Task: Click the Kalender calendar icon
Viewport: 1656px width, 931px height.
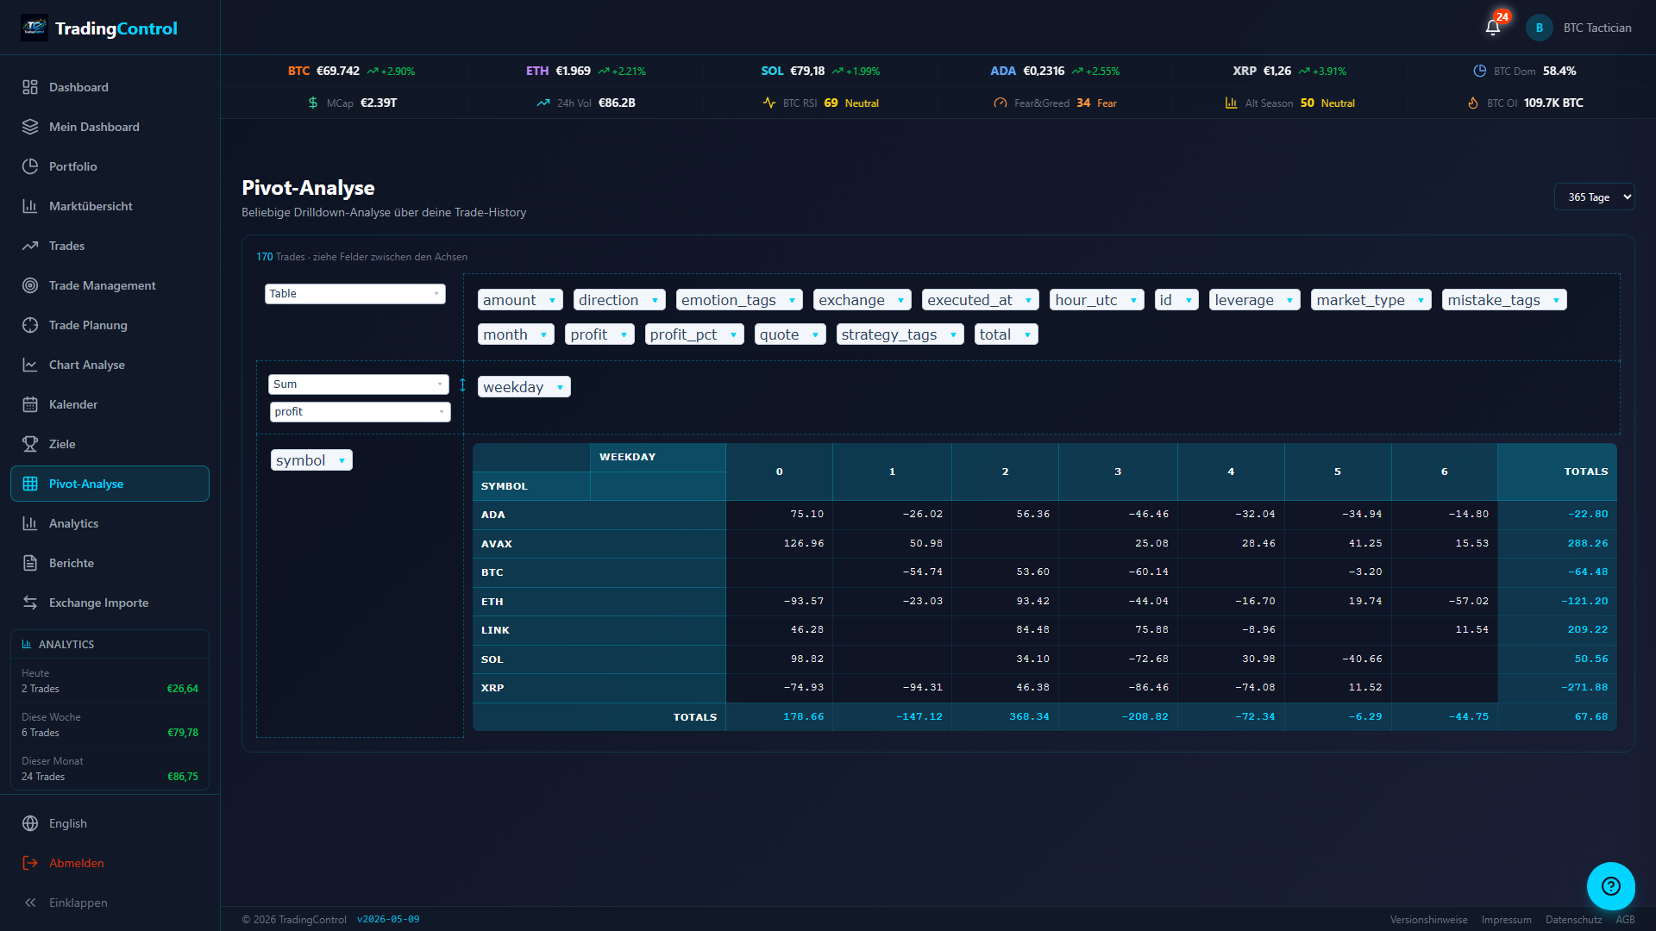Action: [x=30, y=404]
